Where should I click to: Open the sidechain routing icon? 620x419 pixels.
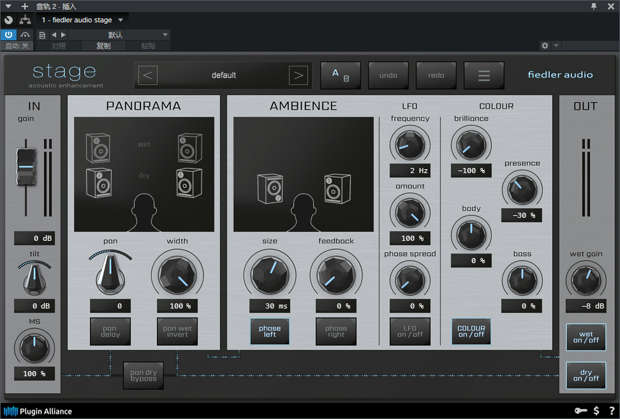(x=25, y=20)
